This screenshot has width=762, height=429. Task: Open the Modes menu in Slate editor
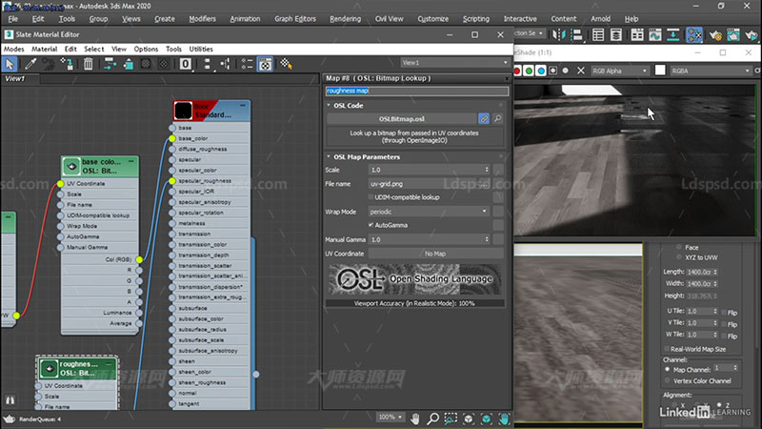click(13, 50)
